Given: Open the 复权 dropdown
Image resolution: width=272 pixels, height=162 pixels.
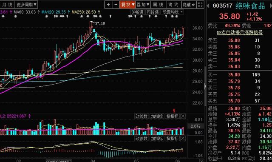Looking at the screenshot, I should click(127, 5).
